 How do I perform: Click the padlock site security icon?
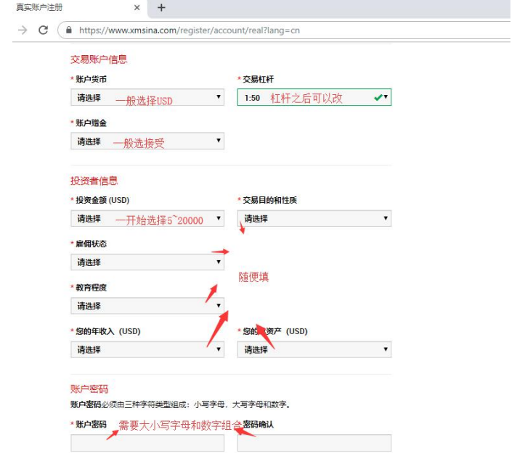69,30
